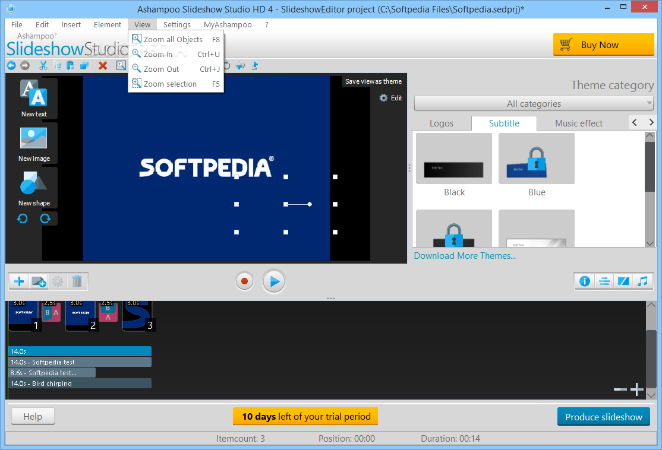662x450 pixels.
Task: Select the New text tool
Action: point(34,99)
